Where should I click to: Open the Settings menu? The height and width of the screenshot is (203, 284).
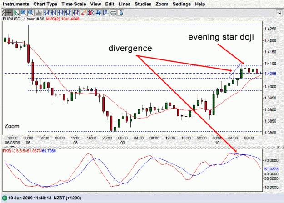182,4
